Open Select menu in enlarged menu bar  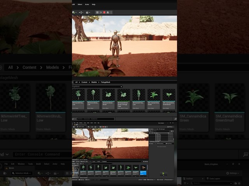pyautogui.click(x=80, y=4)
